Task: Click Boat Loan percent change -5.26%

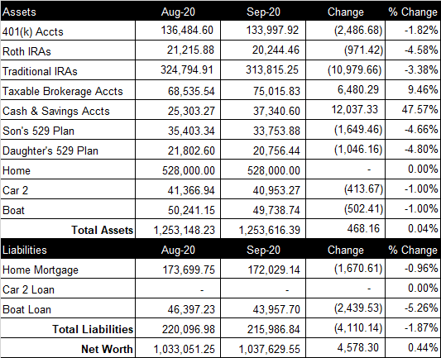Action: point(421,308)
